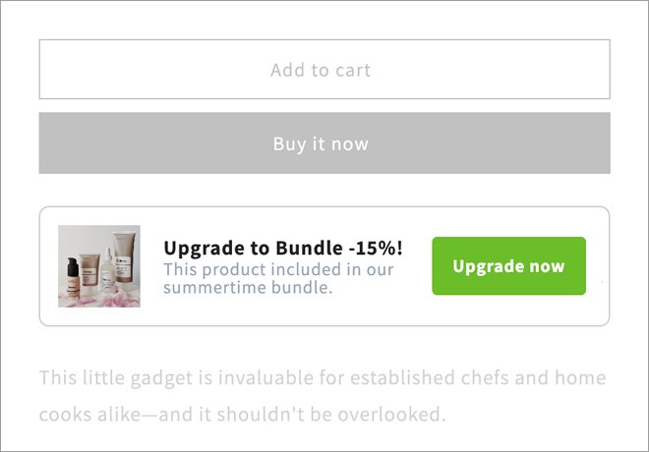Click the word "home" ending first description line

578,378
